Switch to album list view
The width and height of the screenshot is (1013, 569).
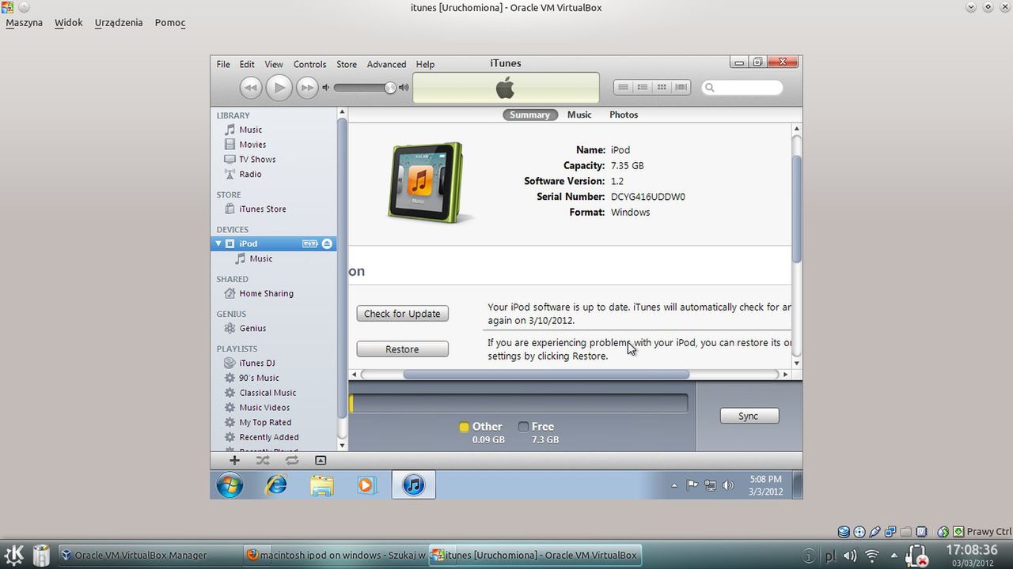point(643,87)
